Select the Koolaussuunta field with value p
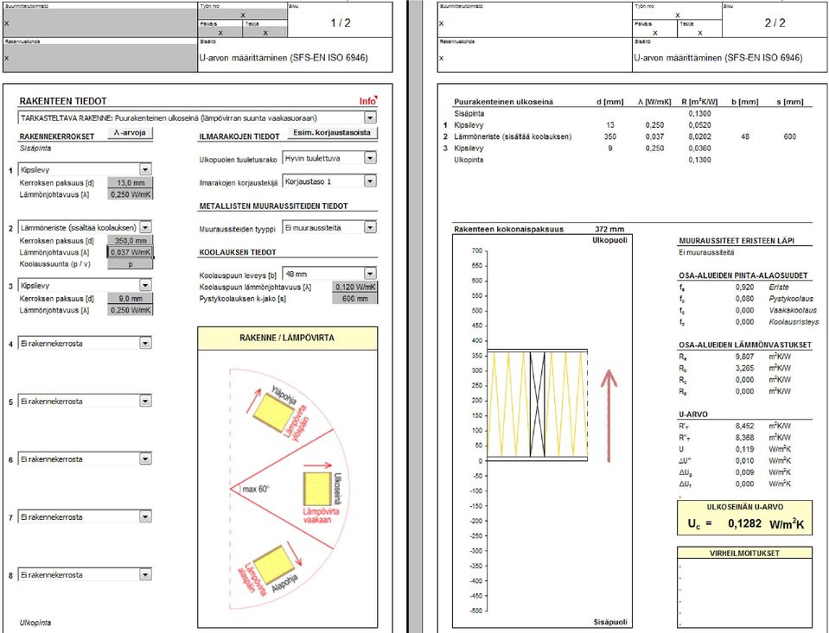This screenshot has height=633, width=829. pyautogui.click(x=131, y=263)
